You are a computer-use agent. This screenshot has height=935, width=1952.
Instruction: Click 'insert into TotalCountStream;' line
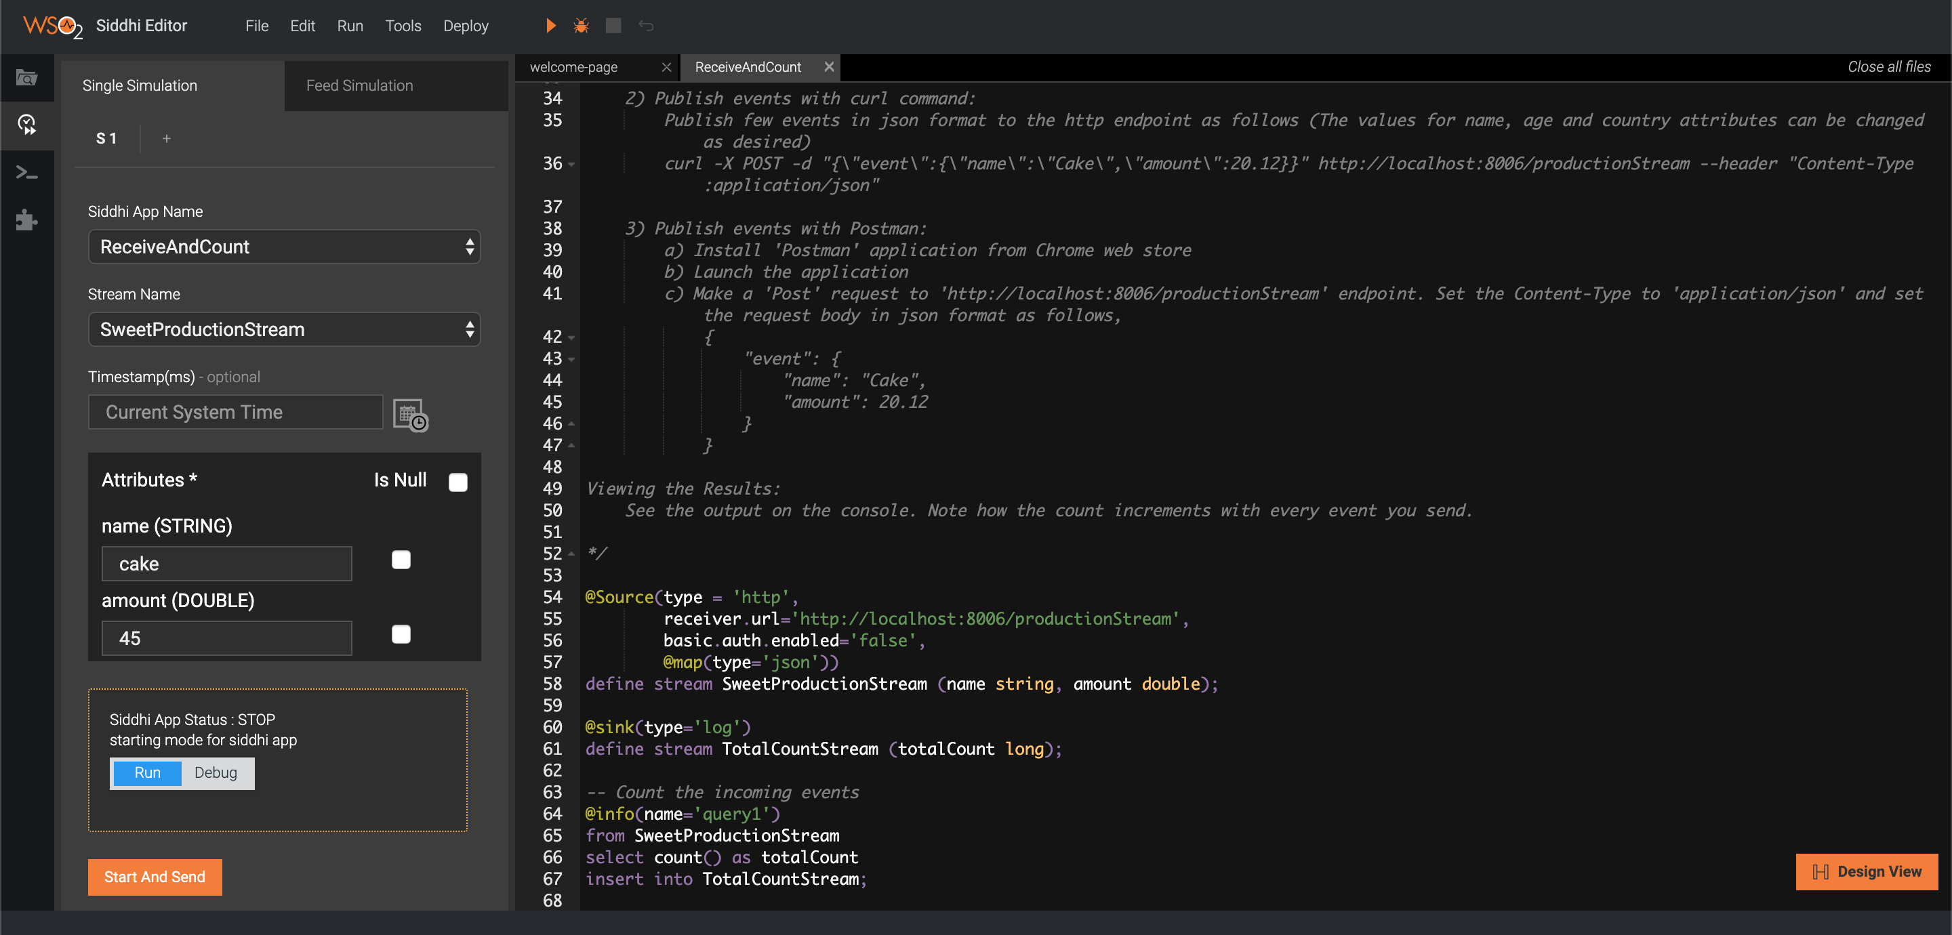coord(726,879)
